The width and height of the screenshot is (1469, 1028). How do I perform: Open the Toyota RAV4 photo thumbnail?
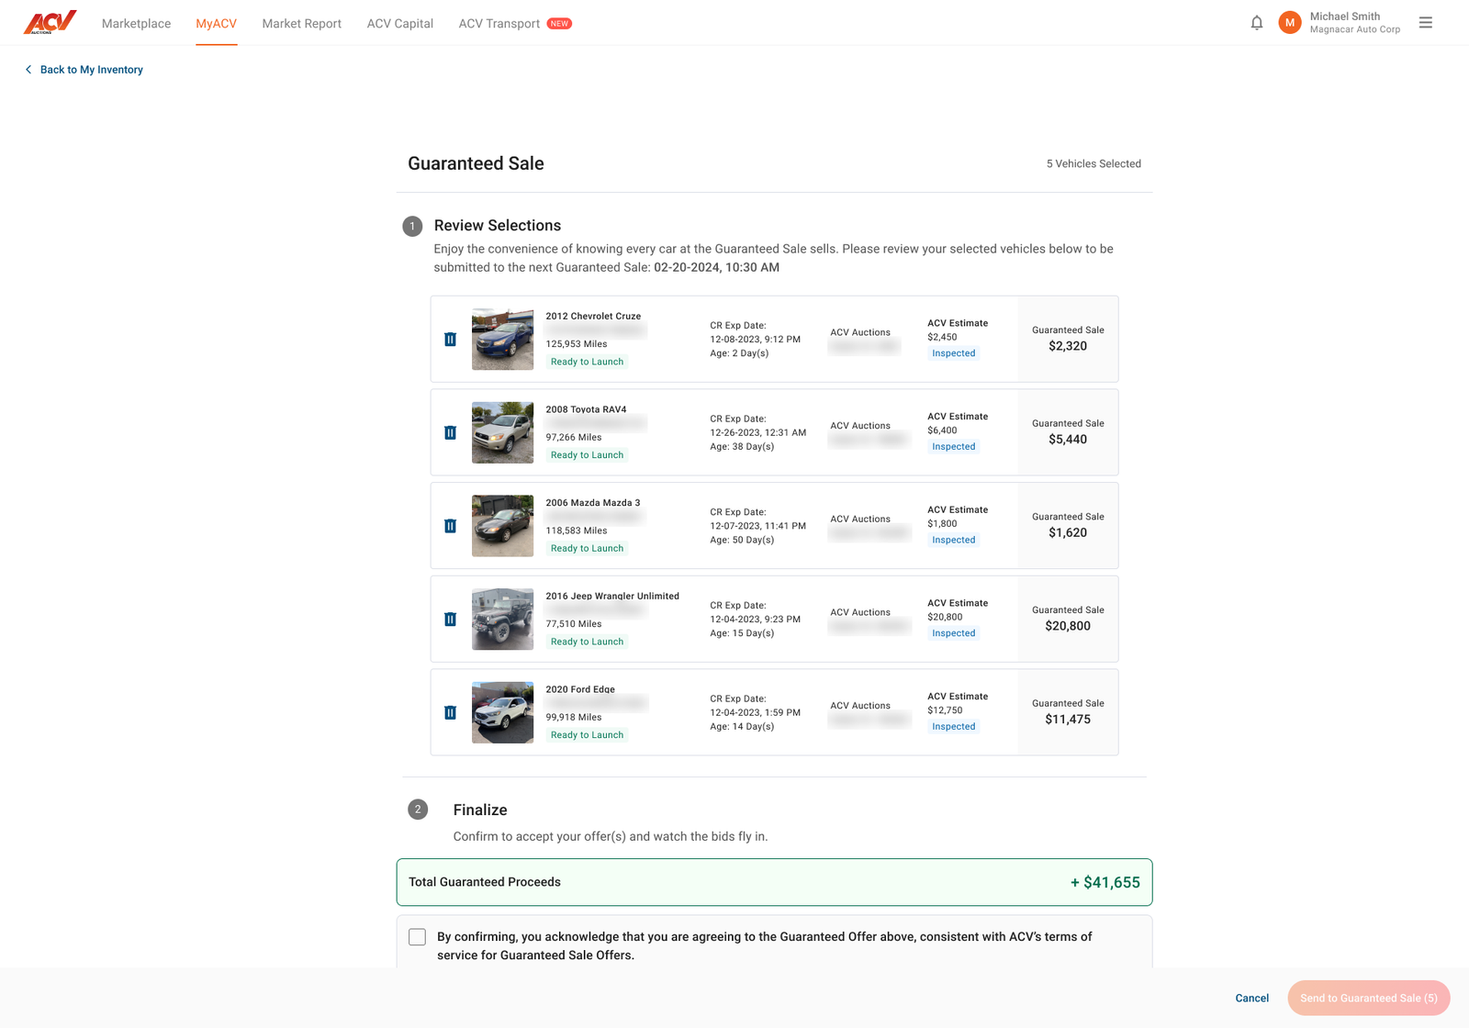[502, 432]
